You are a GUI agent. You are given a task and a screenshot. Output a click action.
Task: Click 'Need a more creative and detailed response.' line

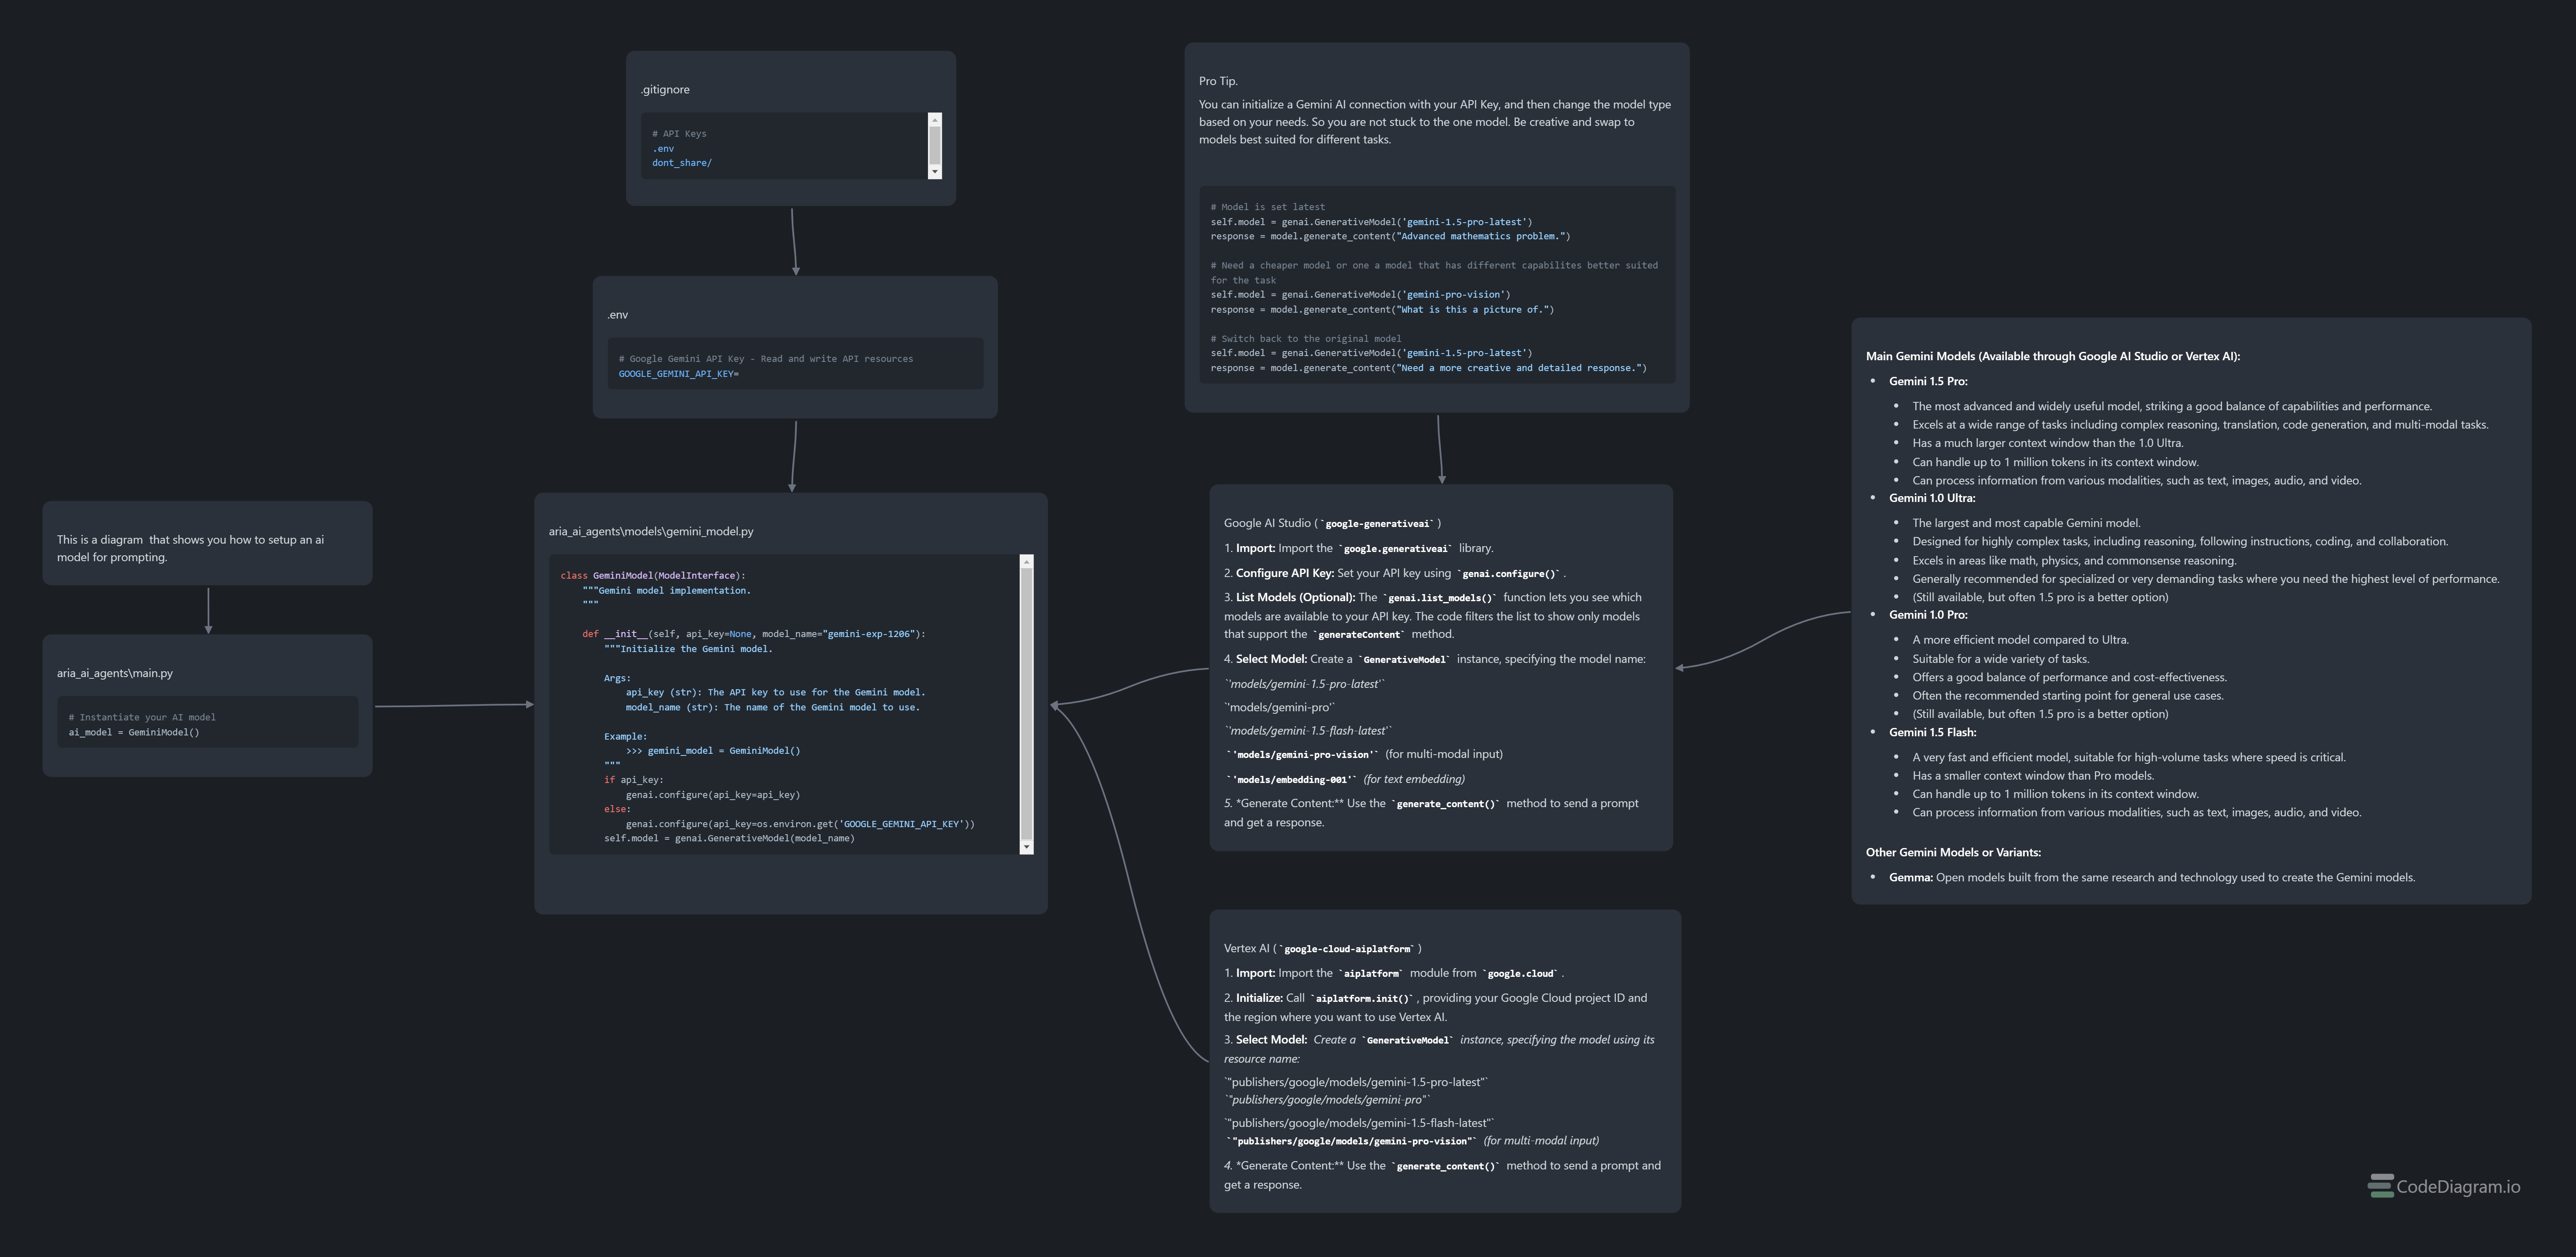point(1428,368)
